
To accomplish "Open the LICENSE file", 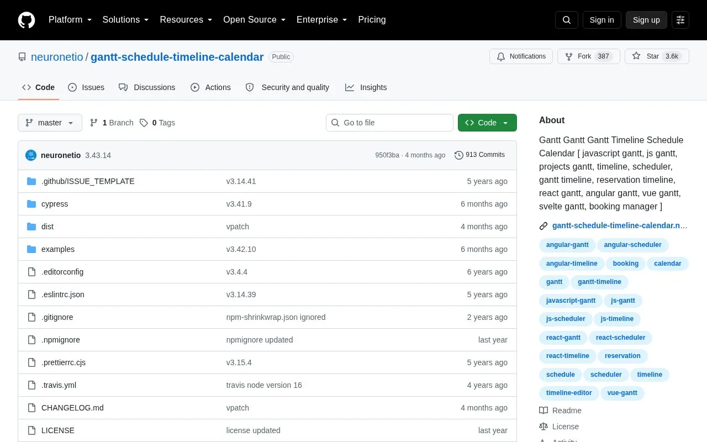I will 58,430.
